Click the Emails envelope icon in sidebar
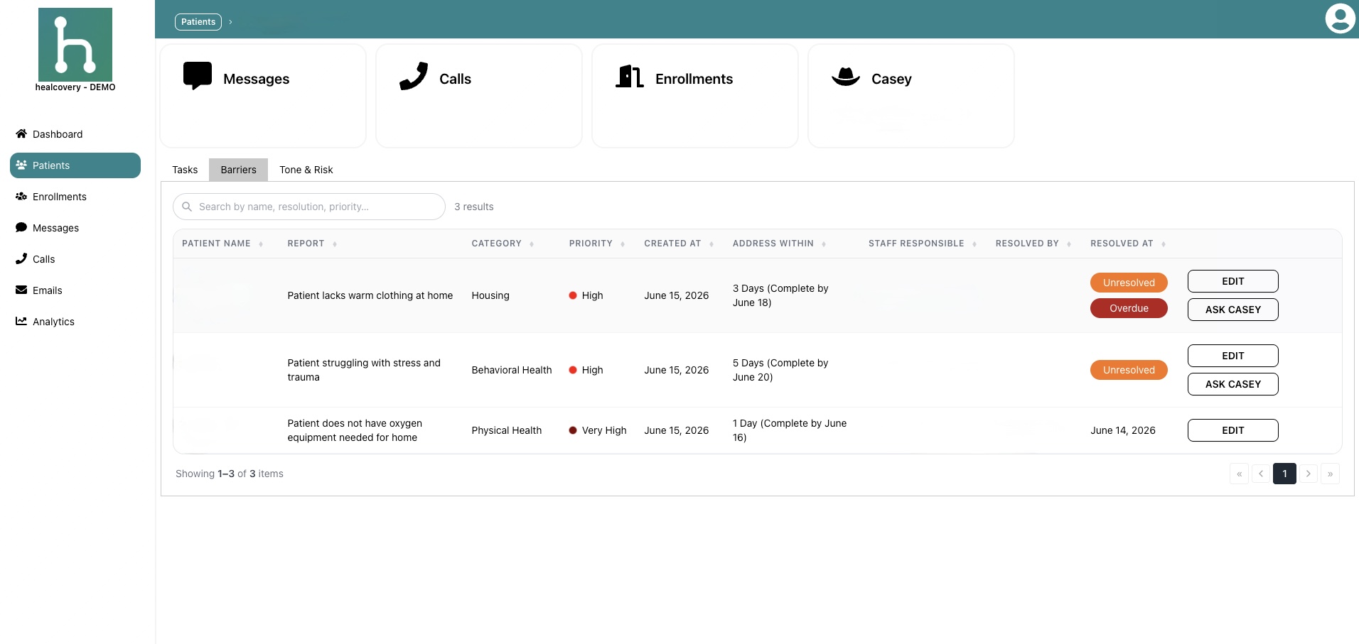 click(x=21, y=290)
